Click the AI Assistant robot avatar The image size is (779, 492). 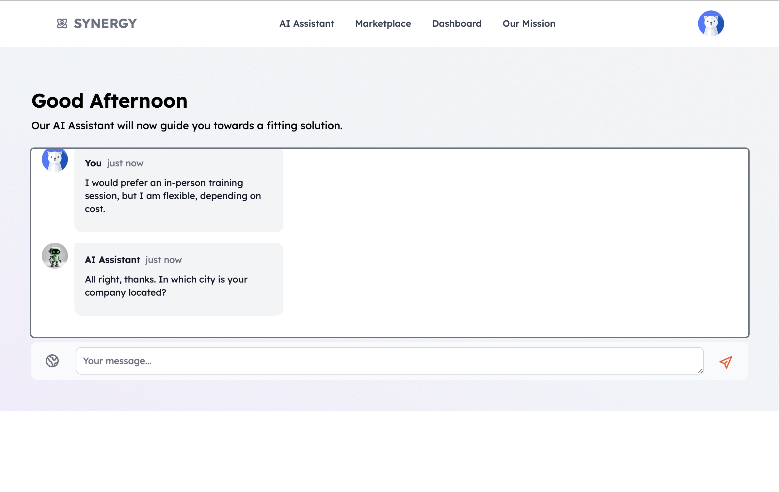click(x=55, y=256)
